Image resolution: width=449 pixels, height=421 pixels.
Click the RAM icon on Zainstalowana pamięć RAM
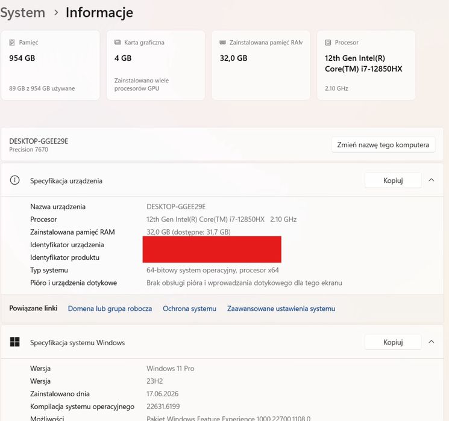222,42
